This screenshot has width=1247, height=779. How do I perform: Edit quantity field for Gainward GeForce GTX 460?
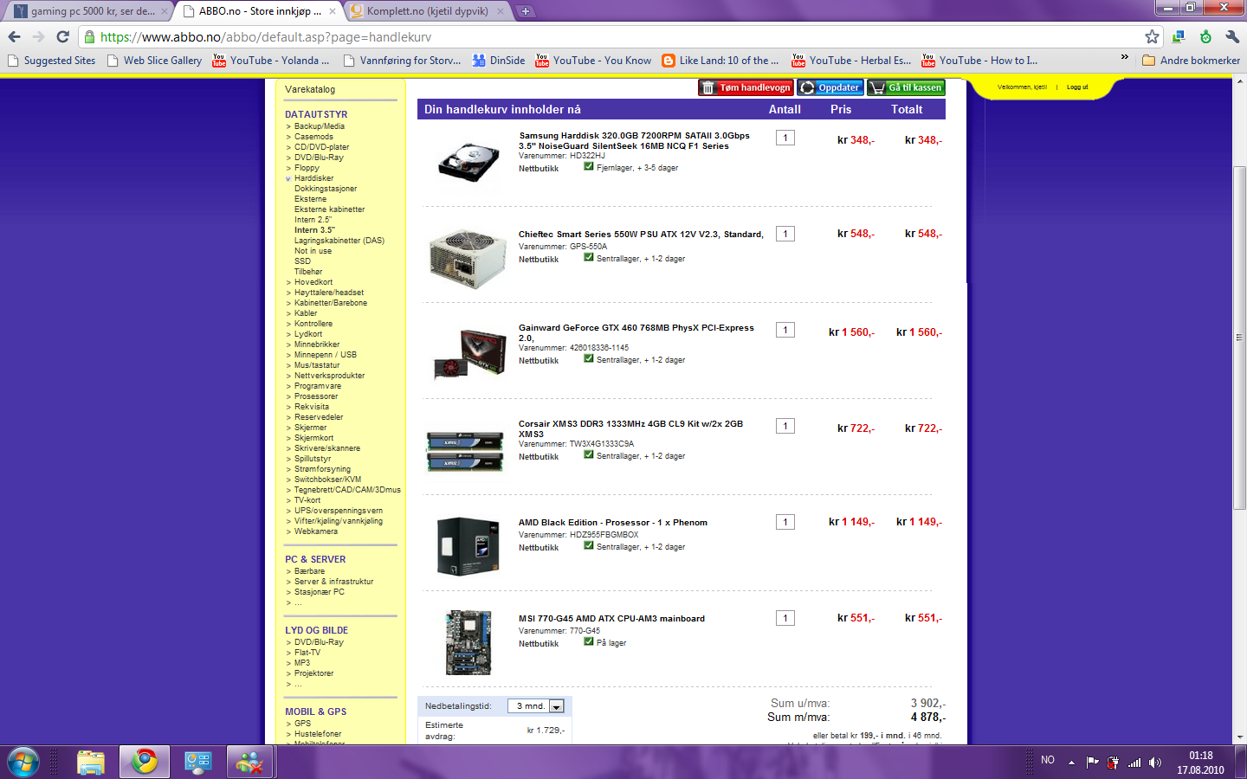[x=785, y=330]
